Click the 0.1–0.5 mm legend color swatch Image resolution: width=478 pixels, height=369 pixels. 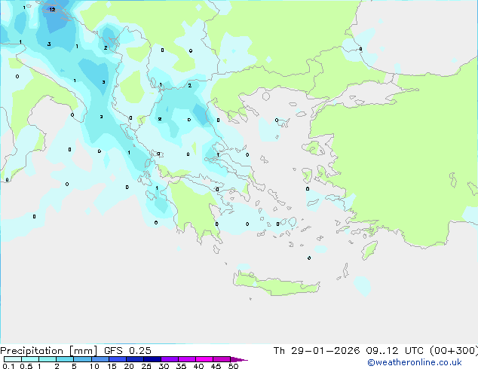13,359
